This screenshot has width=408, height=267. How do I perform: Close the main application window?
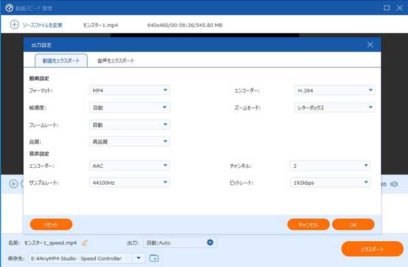400,7
